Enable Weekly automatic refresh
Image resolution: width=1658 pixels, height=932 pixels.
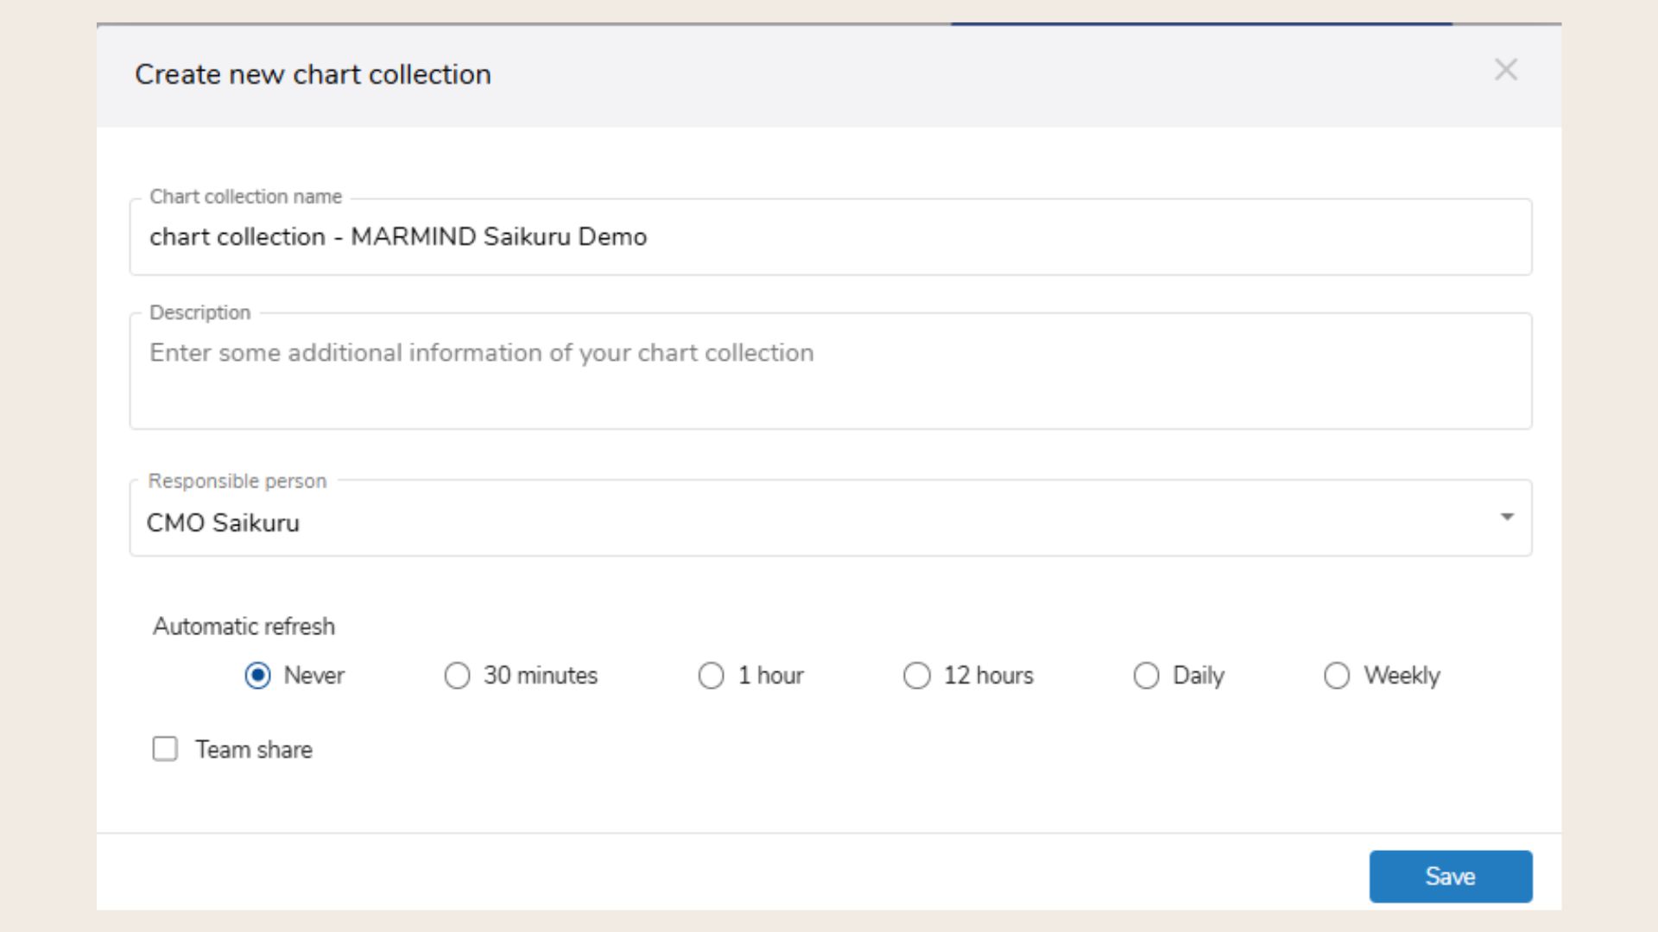(1337, 676)
